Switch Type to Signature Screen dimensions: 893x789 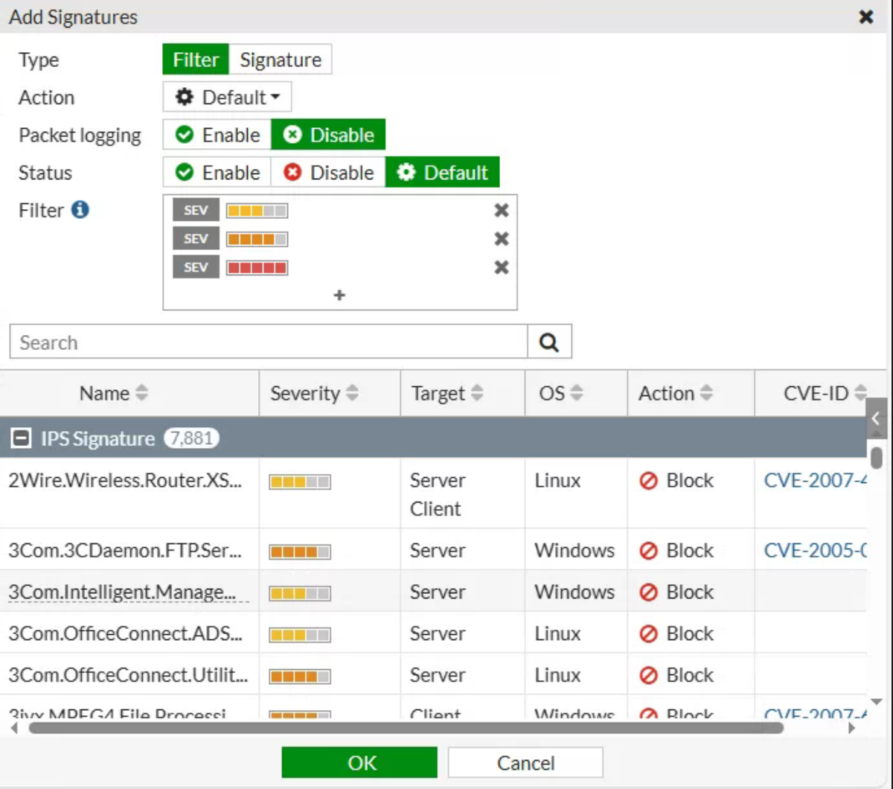[x=281, y=60]
